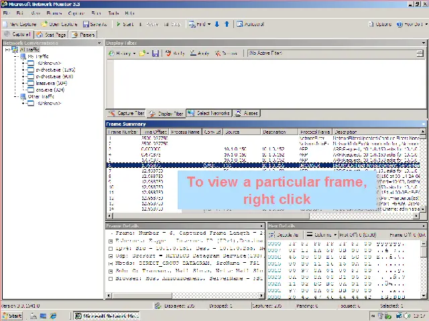429x321 pixels.
Task: Switch to the Aliases tab
Action: click(x=247, y=113)
